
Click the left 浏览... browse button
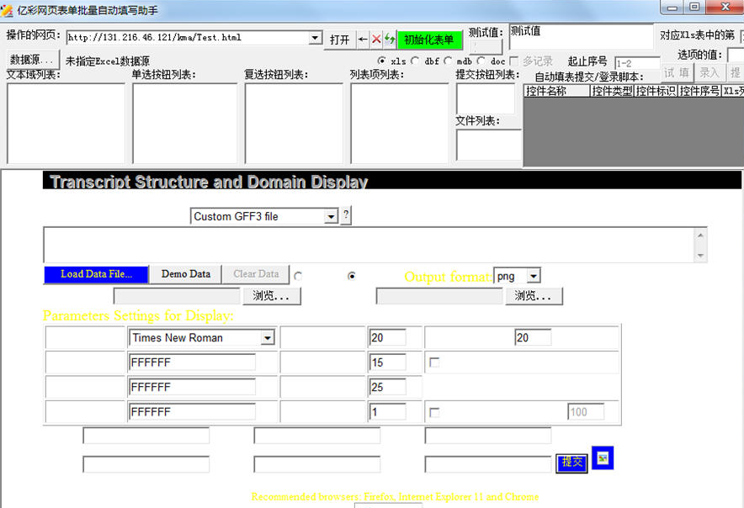pos(271,296)
